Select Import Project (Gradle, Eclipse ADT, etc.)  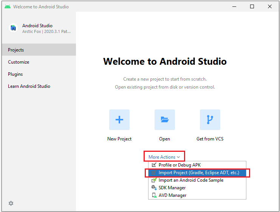pos(199,173)
